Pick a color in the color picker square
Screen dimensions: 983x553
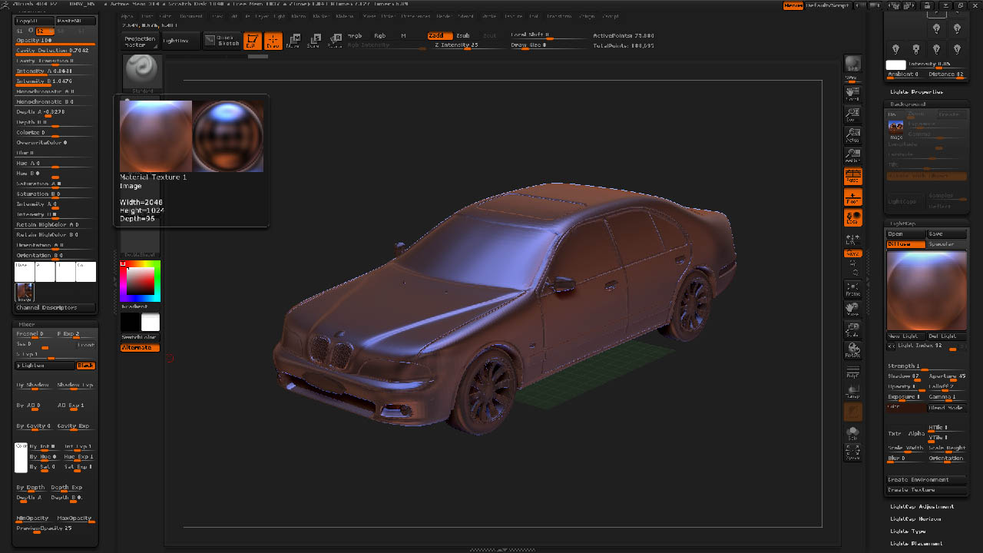[x=140, y=281]
